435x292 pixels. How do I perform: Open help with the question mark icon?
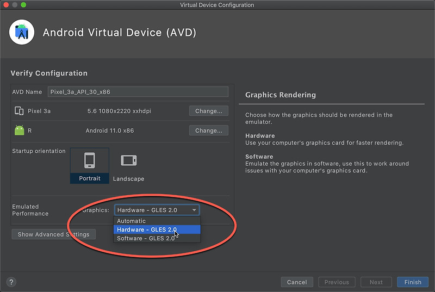[11, 282]
